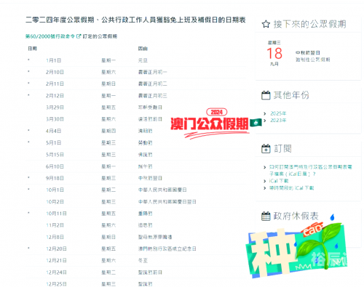
Task: Open the how-to-subscribe iCal日曆 question link
Action: (310, 170)
